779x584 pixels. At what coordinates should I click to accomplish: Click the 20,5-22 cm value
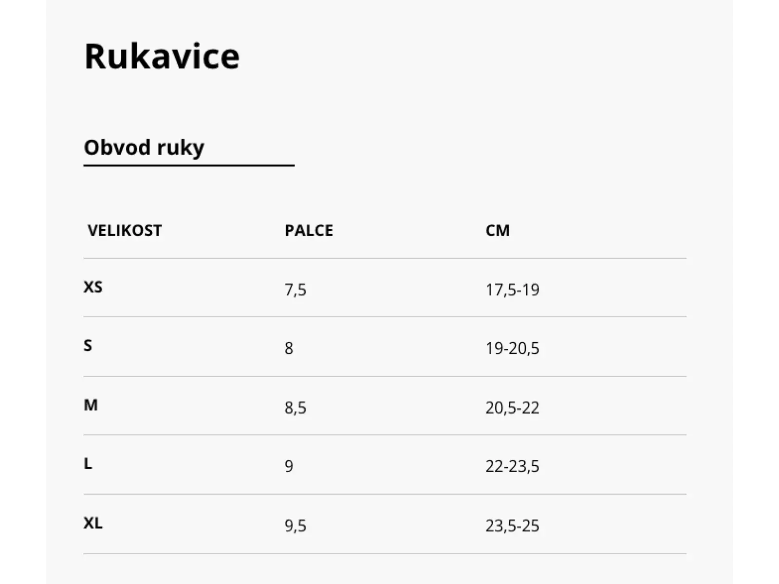[x=512, y=408]
